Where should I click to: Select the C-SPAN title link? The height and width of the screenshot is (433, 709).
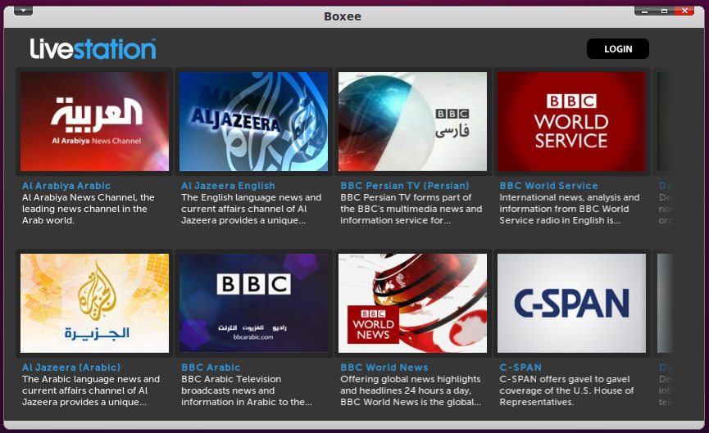pos(520,367)
